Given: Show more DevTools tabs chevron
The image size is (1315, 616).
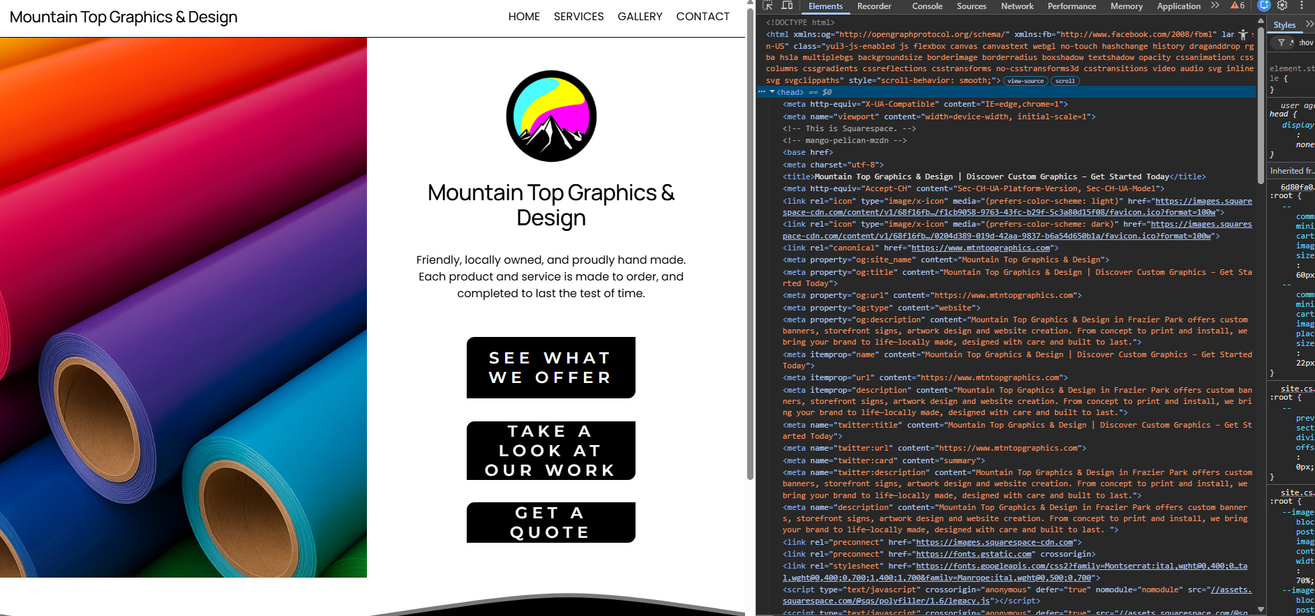Looking at the screenshot, I should point(1215,6).
